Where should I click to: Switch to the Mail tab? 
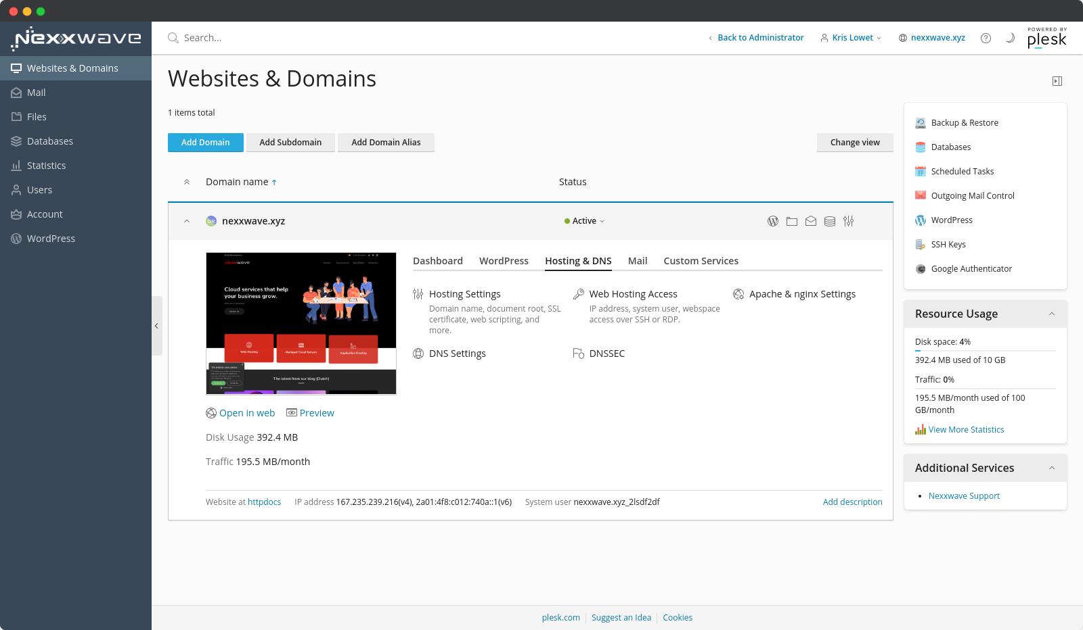point(638,261)
